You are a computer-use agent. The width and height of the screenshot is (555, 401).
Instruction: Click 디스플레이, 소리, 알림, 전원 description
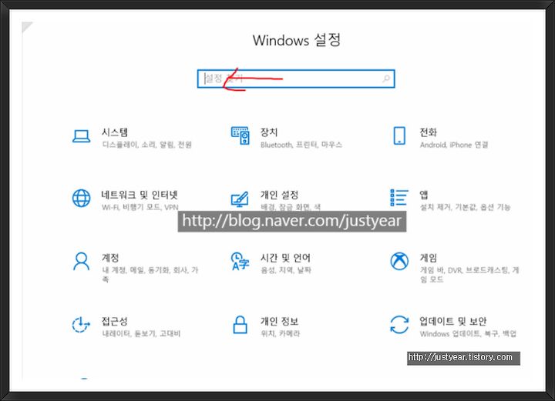coord(147,145)
